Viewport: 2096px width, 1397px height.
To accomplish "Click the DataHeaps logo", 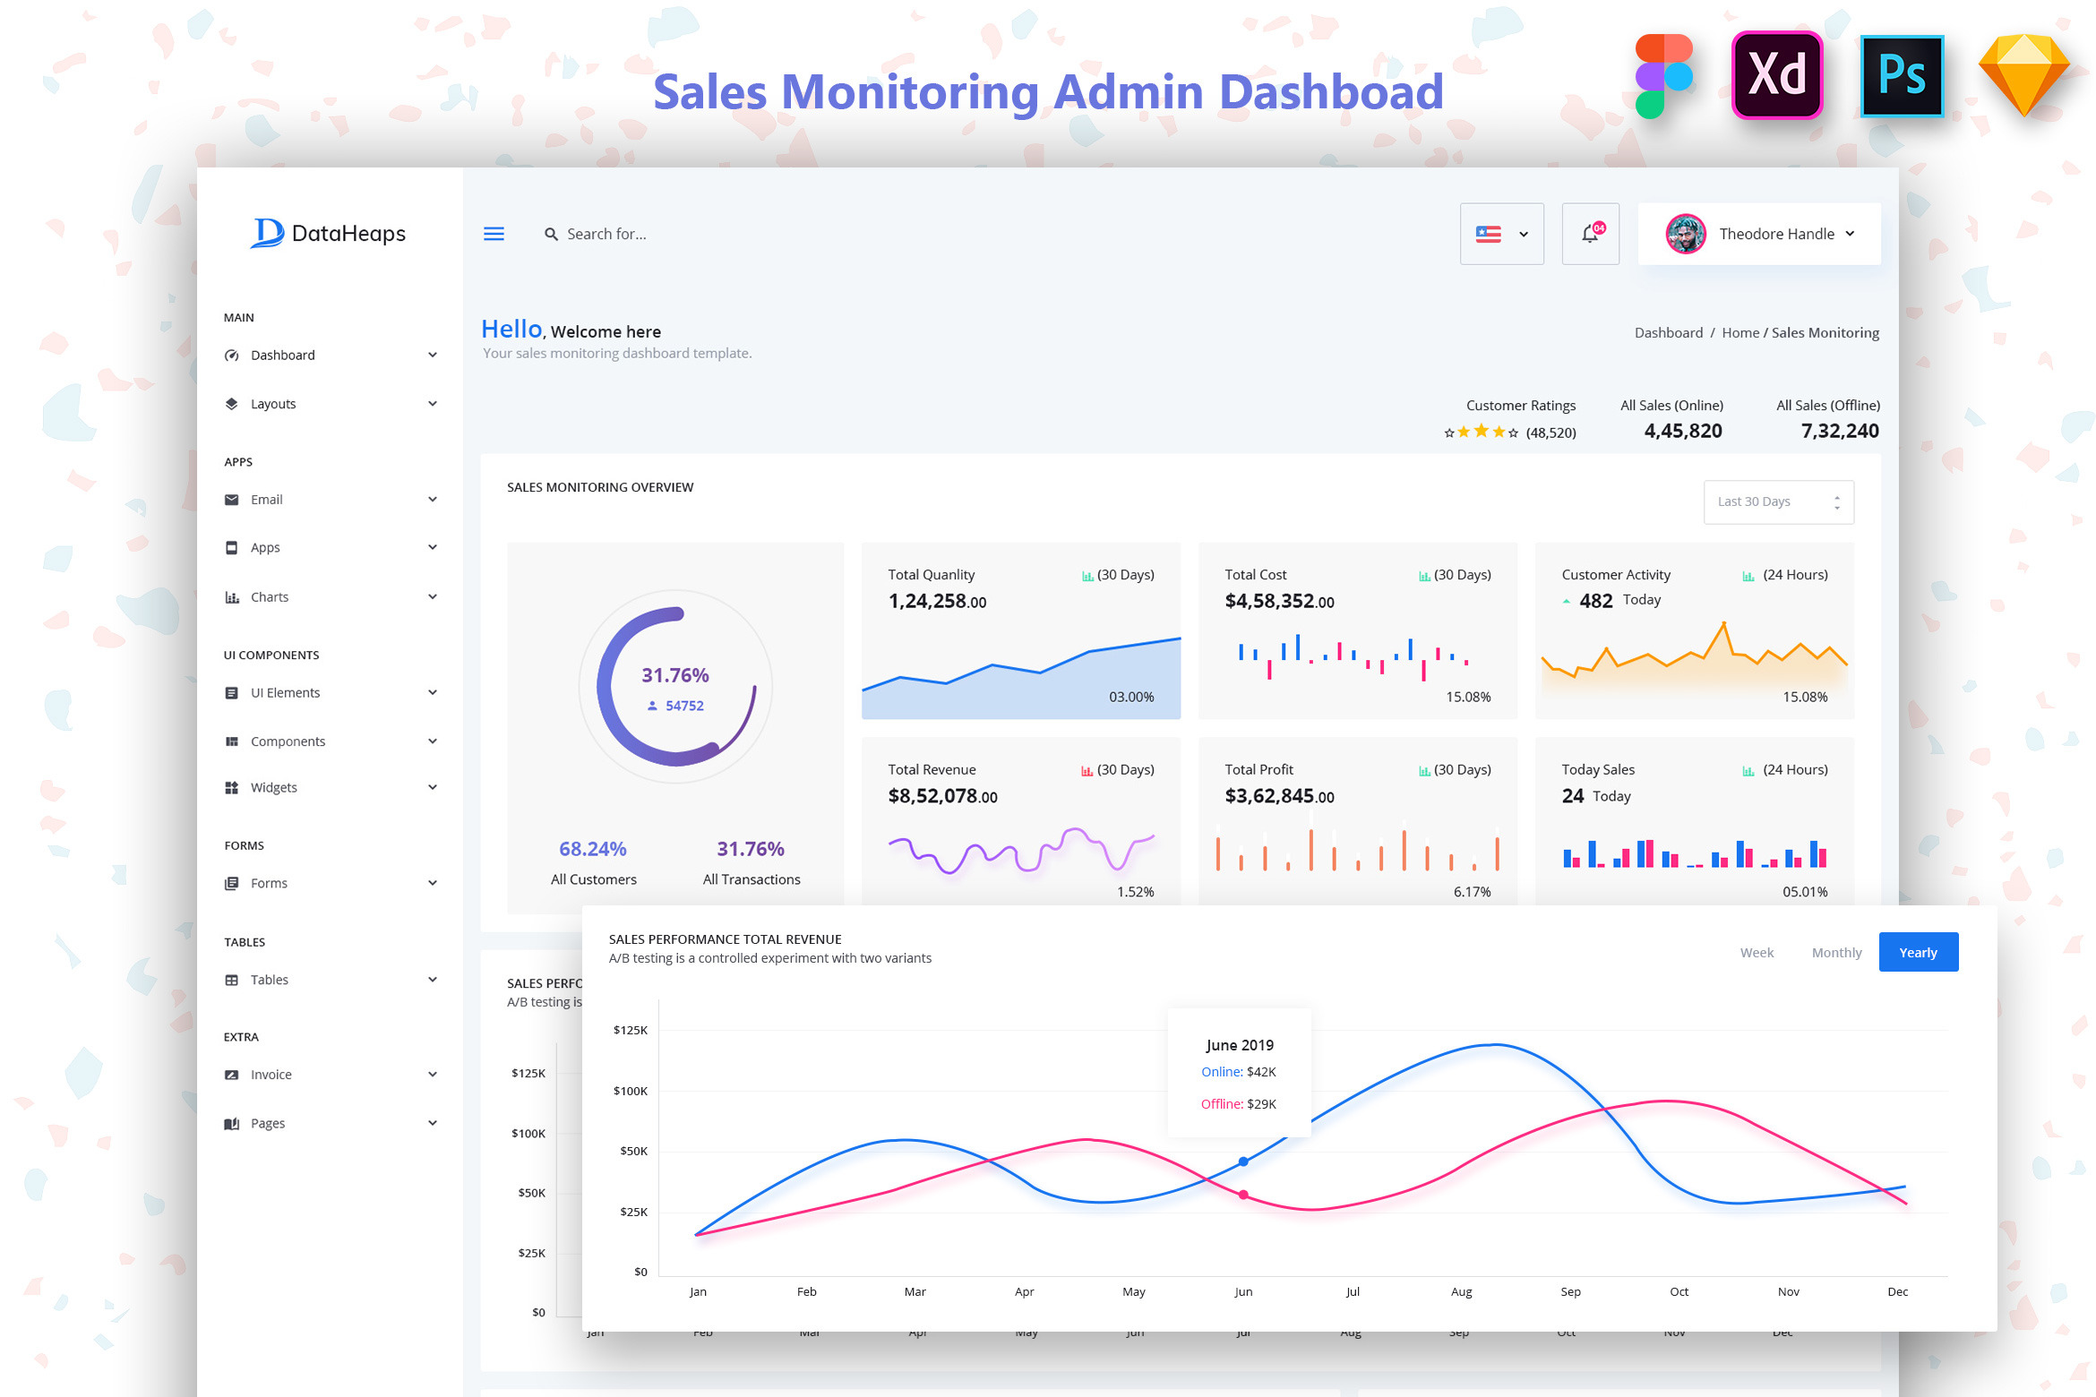I will click(329, 233).
